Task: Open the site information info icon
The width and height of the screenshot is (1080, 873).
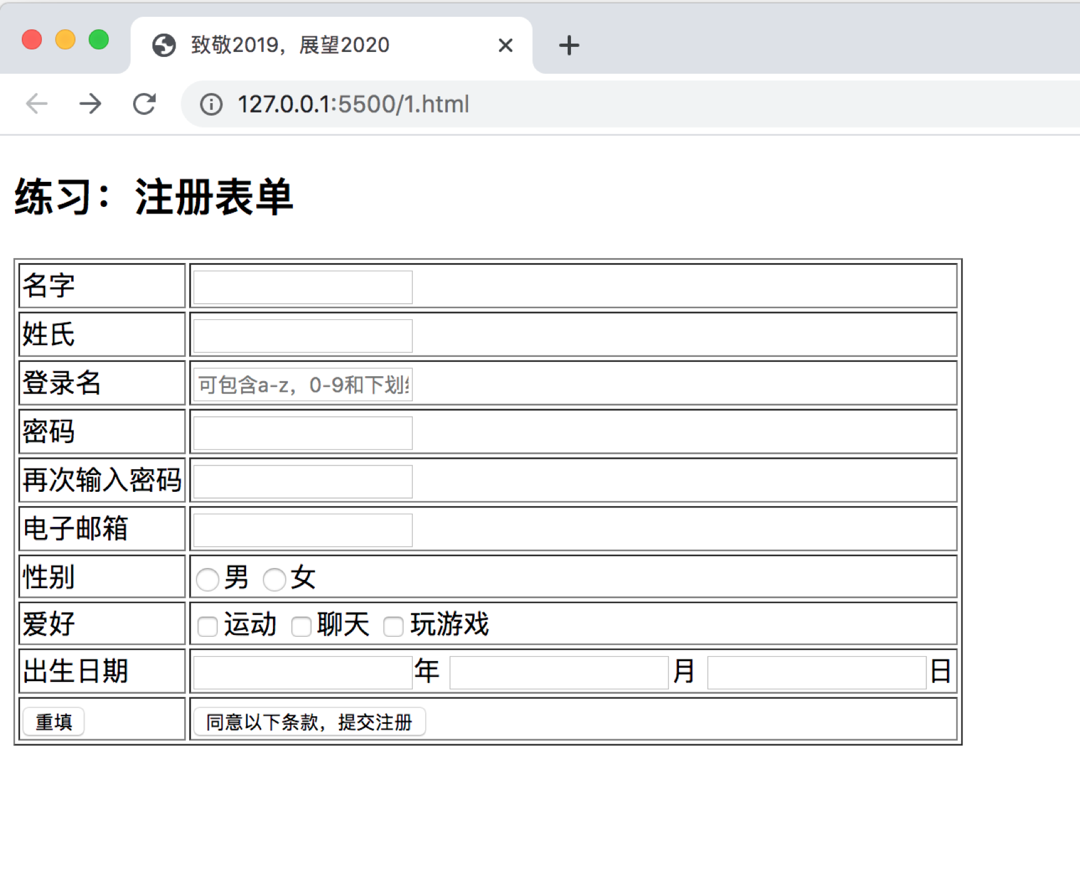Action: click(x=211, y=104)
